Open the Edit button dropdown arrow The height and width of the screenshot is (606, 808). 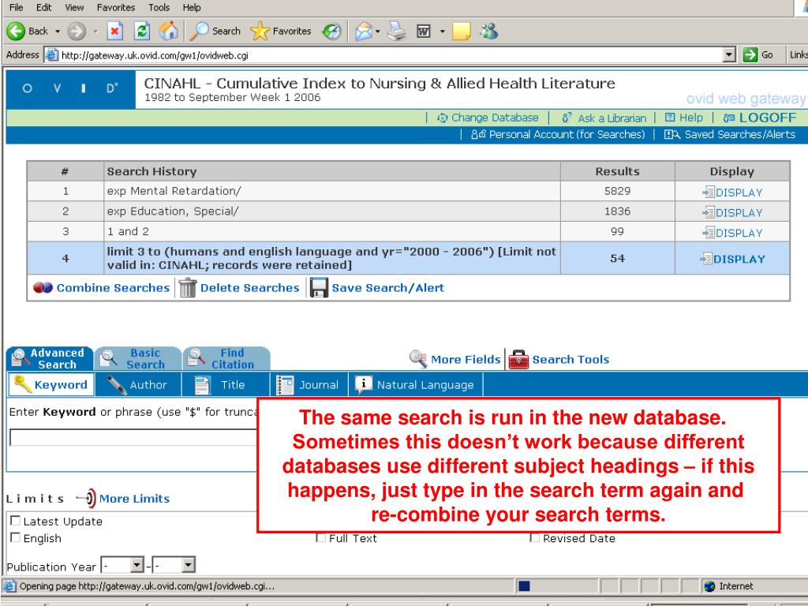pyautogui.click(x=442, y=32)
